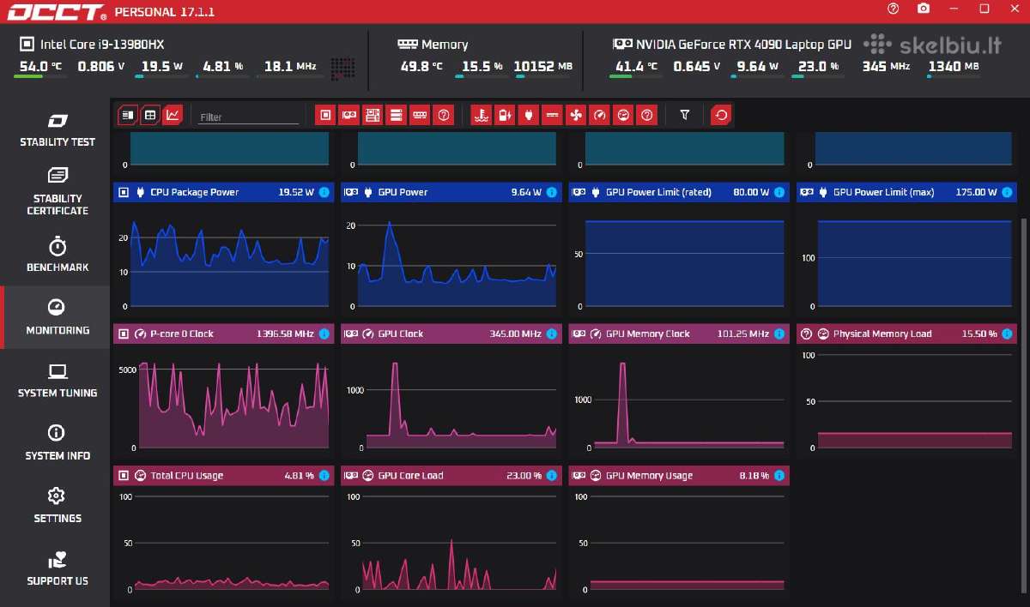1030x607 pixels.
Task: Click the voltage sensor type filter icon
Action: coord(553,114)
